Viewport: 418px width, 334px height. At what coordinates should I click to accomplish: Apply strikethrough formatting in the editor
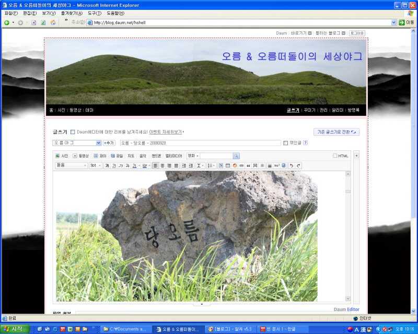pos(127,165)
